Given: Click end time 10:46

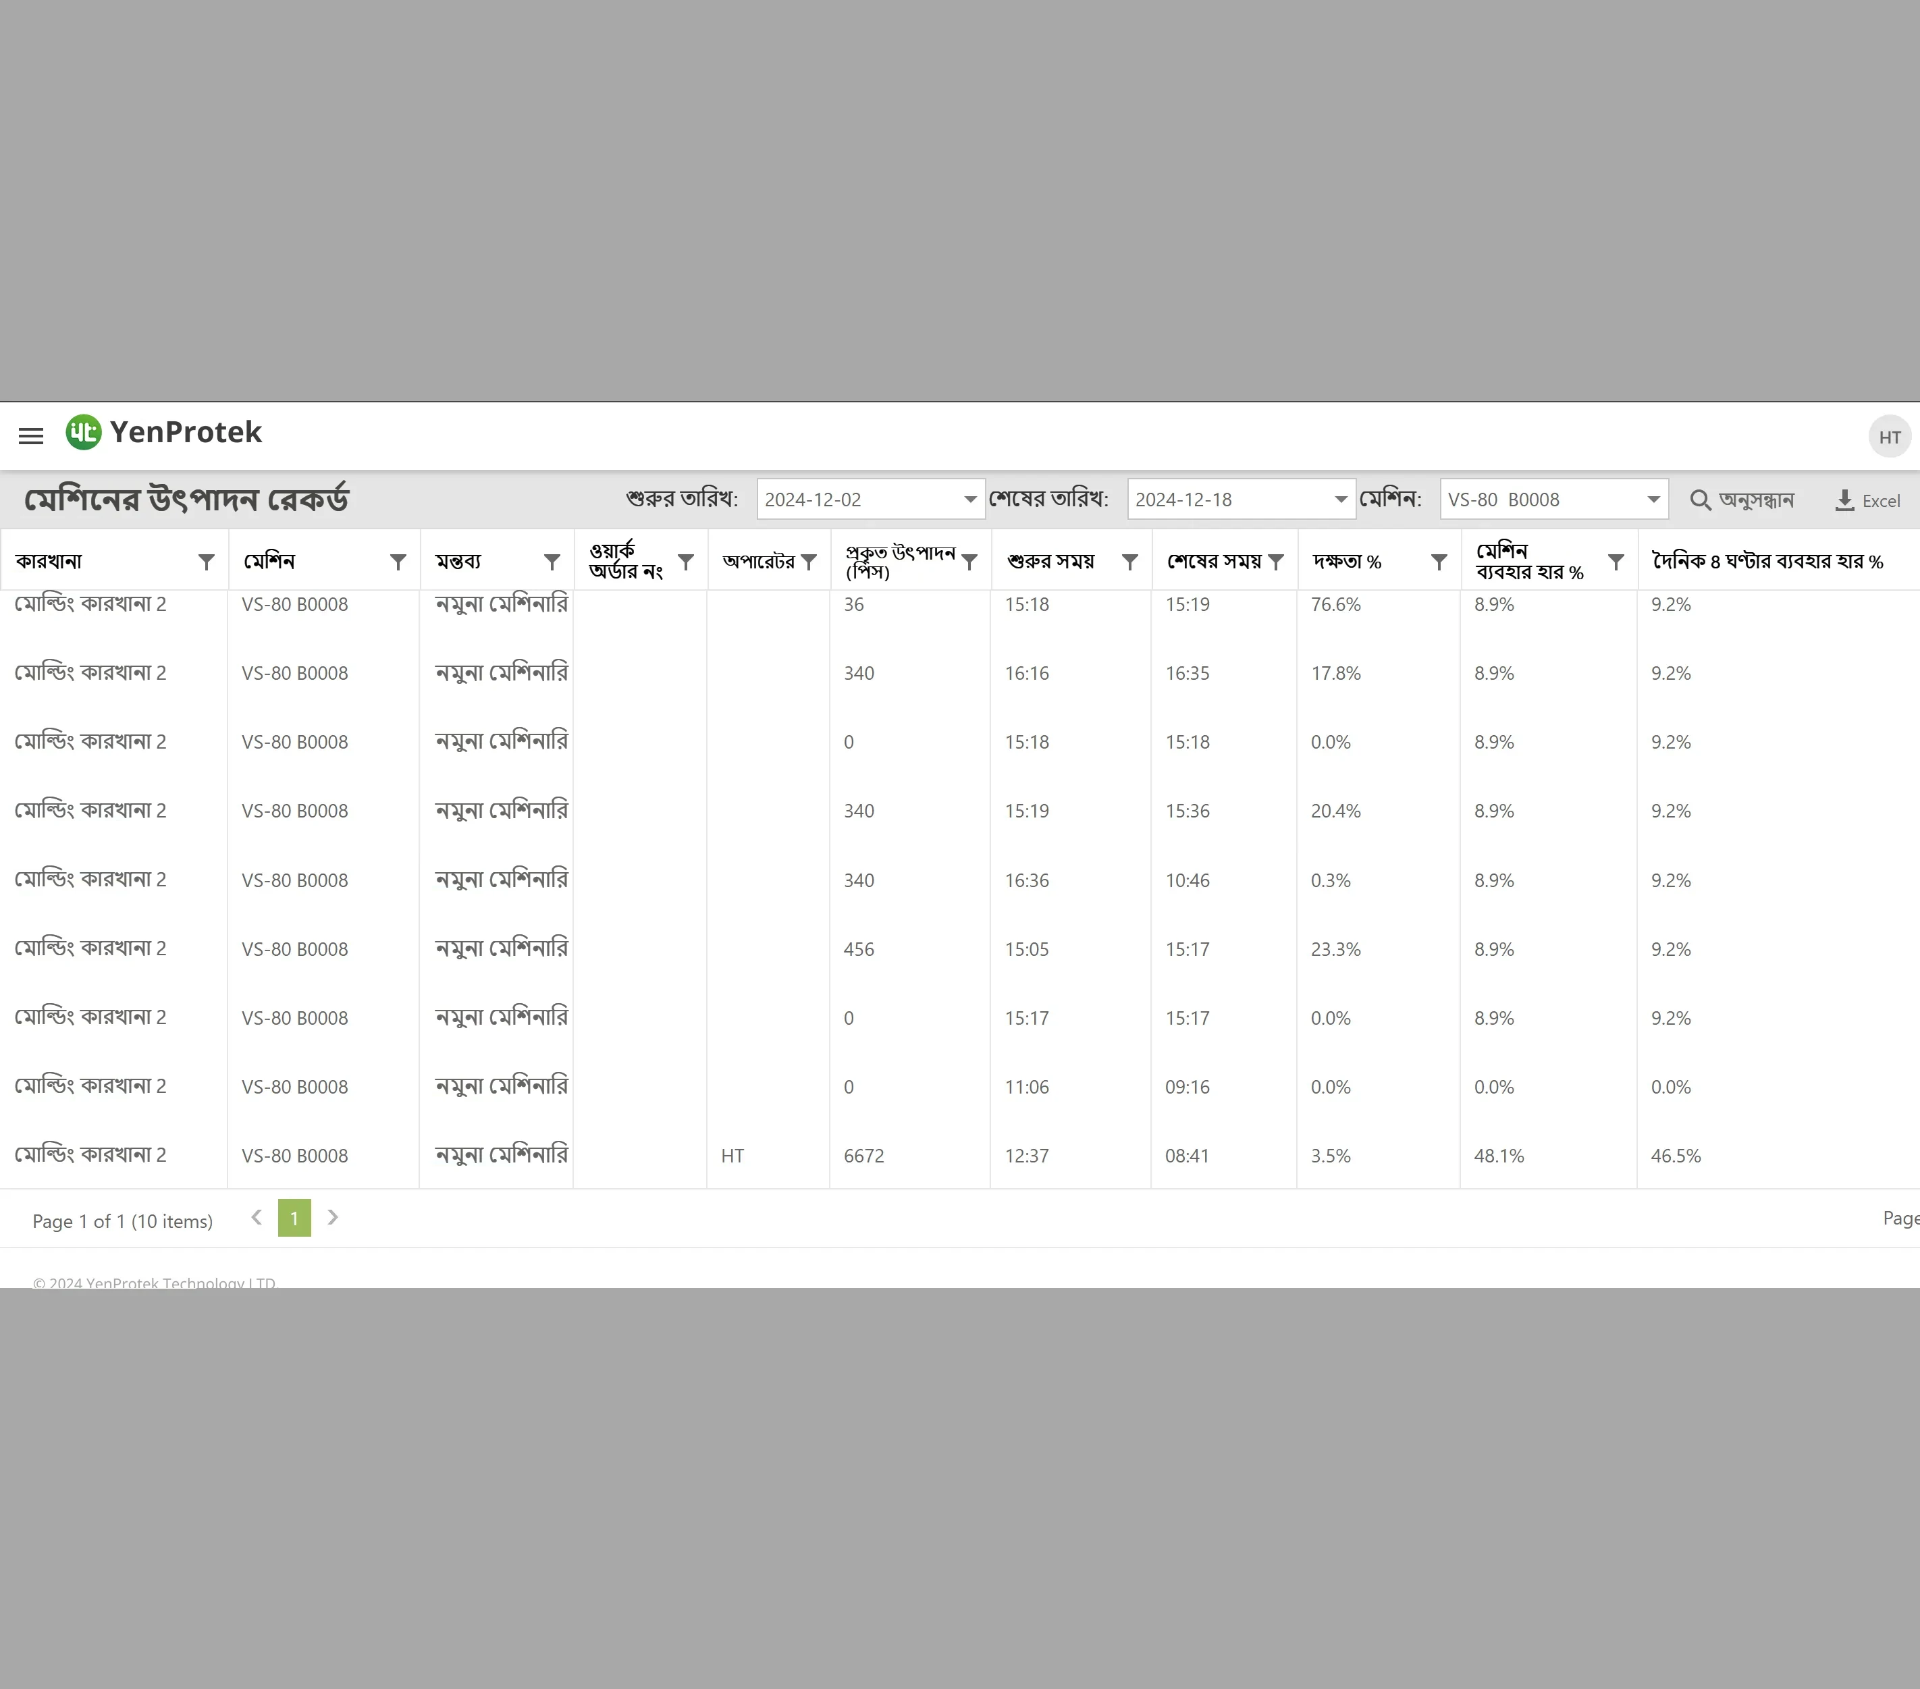Looking at the screenshot, I should coord(1188,881).
